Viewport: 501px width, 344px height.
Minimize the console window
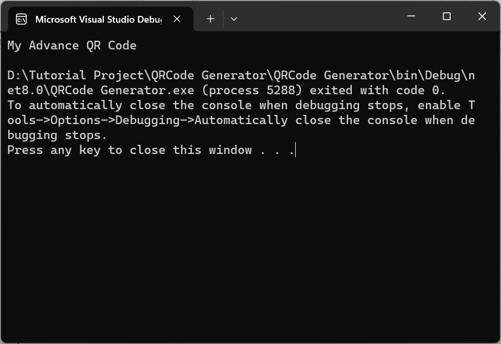click(411, 16)
